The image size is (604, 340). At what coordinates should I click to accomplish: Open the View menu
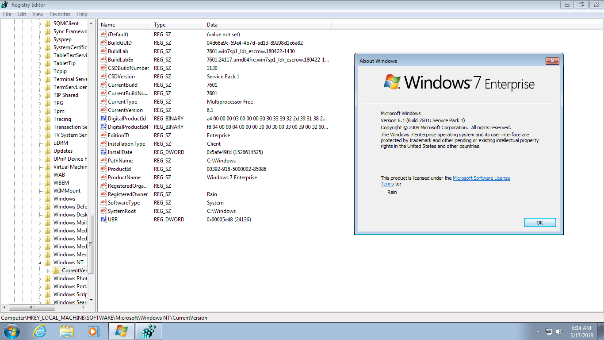click(38, 14)
